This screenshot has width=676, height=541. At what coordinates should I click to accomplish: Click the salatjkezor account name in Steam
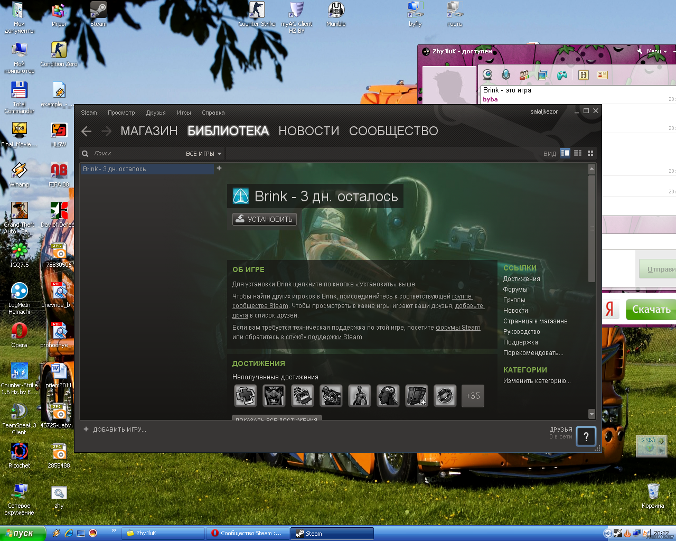point(544,111)
